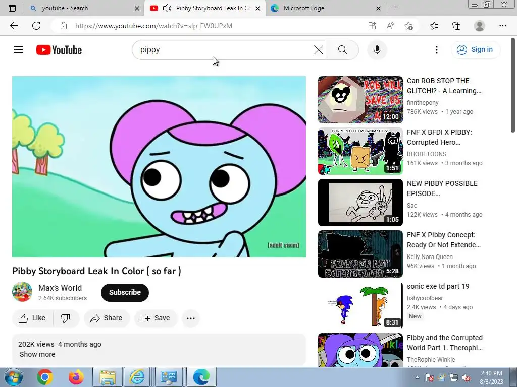
Task: Like the Pibby Storyboard video
Action: point(32,318)
